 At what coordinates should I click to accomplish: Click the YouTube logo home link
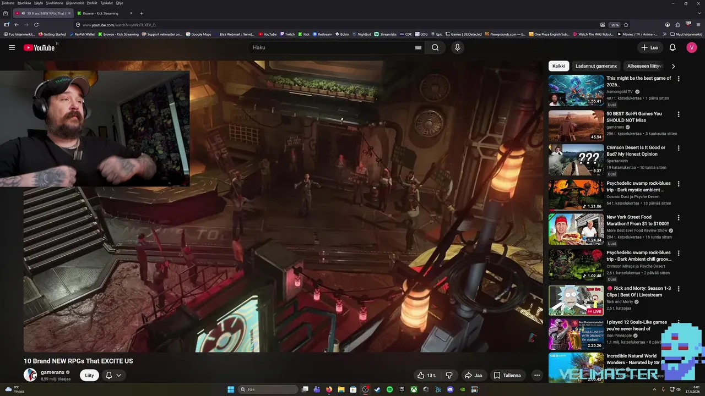tap(40, 48)
